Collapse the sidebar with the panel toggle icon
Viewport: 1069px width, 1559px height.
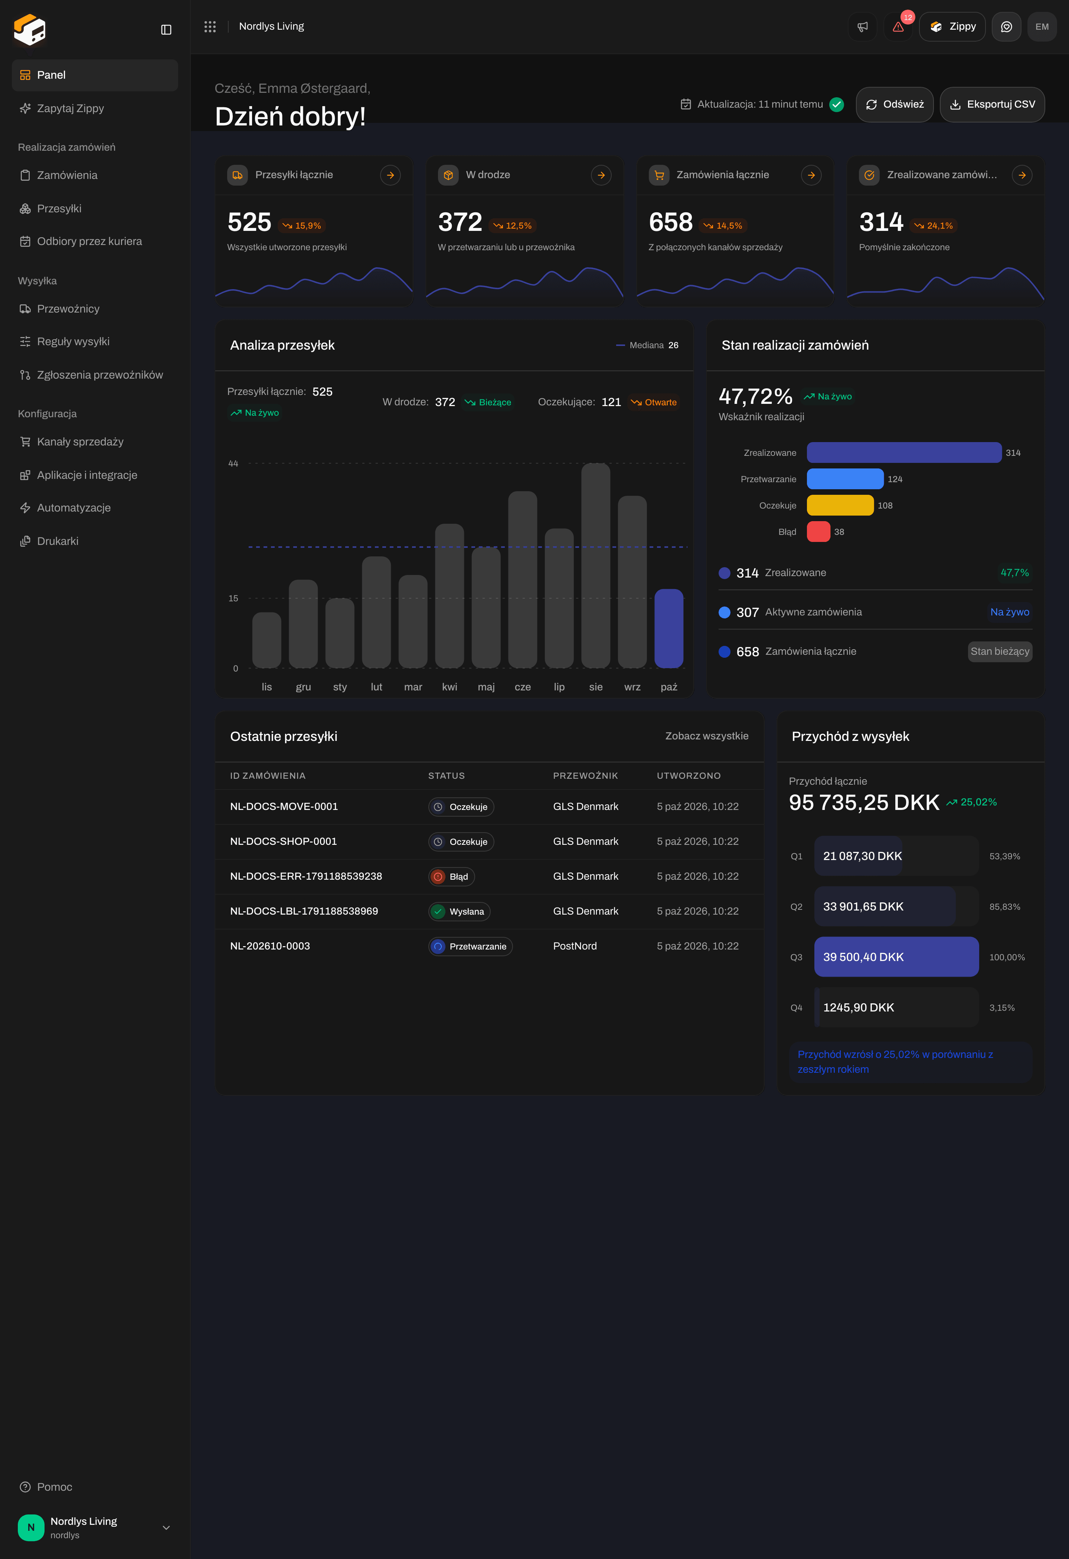pyautogui.click(x=166, y=30)
